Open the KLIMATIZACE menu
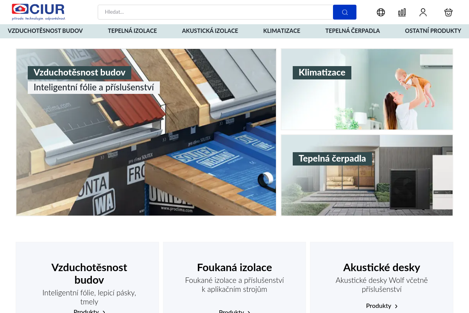The width and height of the screenshot is (469, 313). (281, 31)
